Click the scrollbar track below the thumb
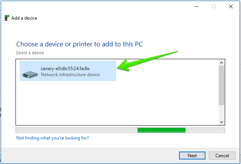Screen dimensions: 241x164 [x=221, y=112]
